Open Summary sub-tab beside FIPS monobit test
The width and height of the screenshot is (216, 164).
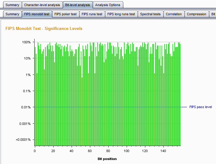click(x=12, y=14)
